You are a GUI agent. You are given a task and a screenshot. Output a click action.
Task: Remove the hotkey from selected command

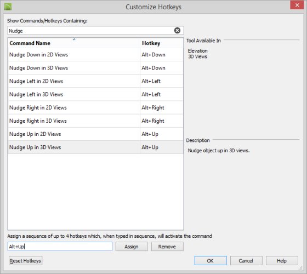167,247
